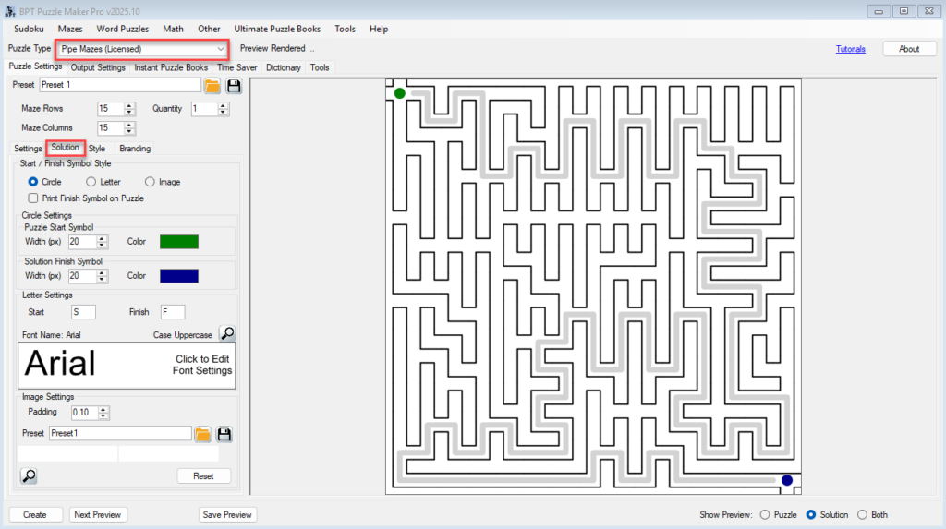Click the app icon in title bar
Viewport: 946px width, 529px height.
[9, 11]
